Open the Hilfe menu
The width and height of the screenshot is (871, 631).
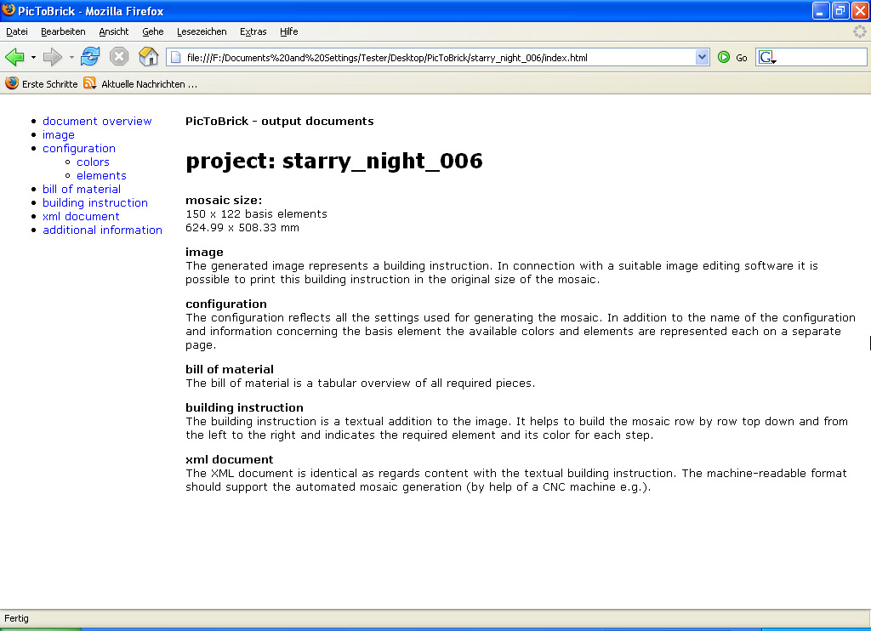coord(289,31)
